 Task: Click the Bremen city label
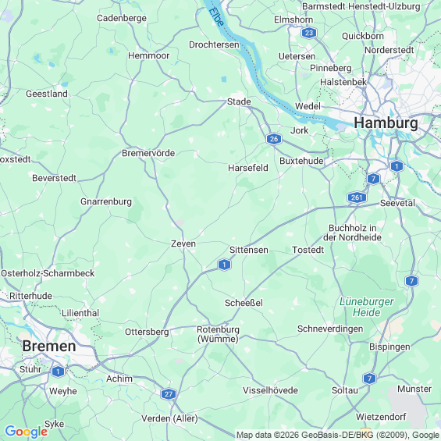pos(49,346)
